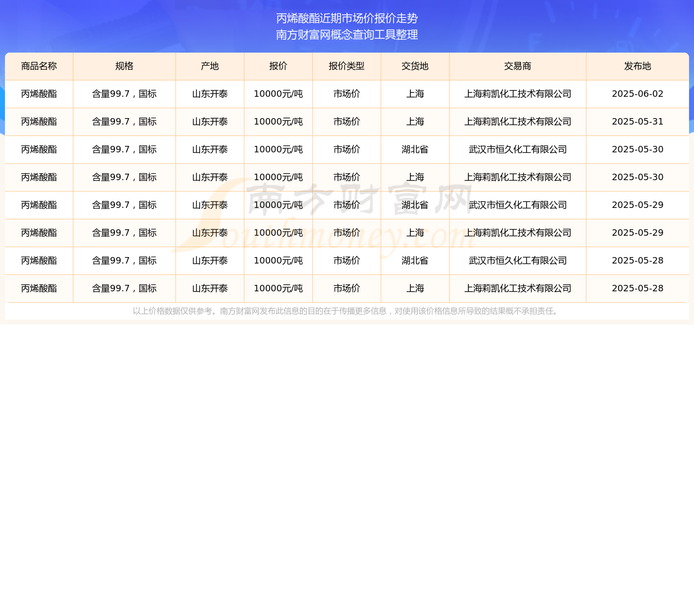
Task: Click the 商品名称 column header
Action: point(39,66)
